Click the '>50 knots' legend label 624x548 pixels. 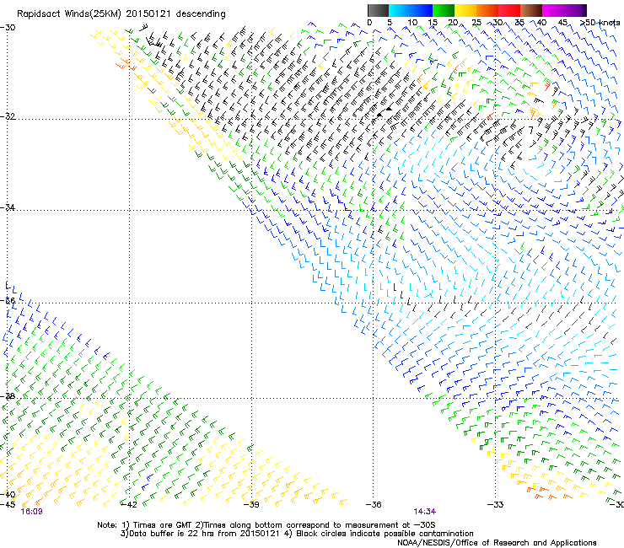[600, 23]
